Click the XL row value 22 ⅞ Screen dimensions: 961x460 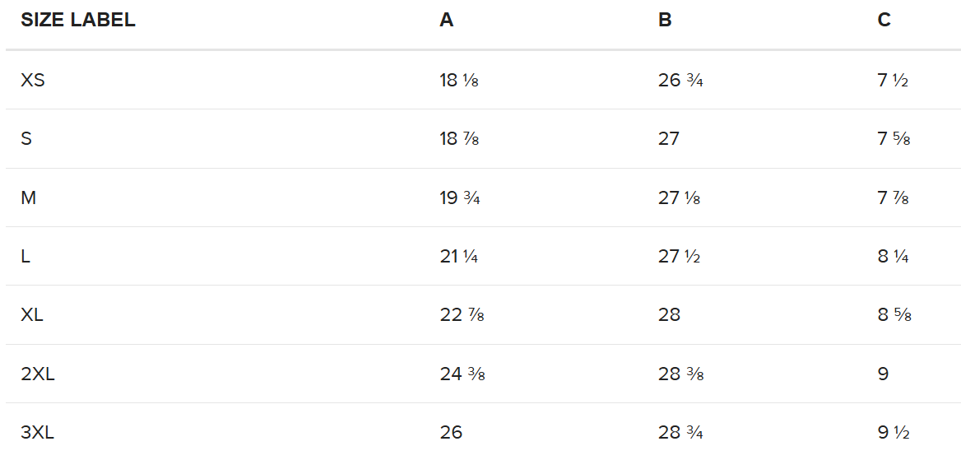click(x=462, y=314)
